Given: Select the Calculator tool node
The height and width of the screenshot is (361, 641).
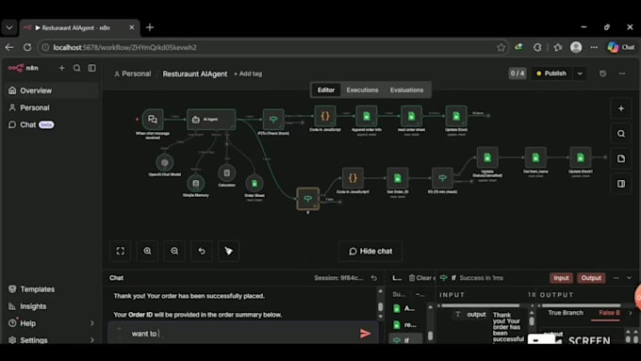Looking at the screenshot, I should tap(226, 172).
